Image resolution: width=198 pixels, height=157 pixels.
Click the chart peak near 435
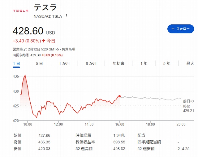[25, 75]
